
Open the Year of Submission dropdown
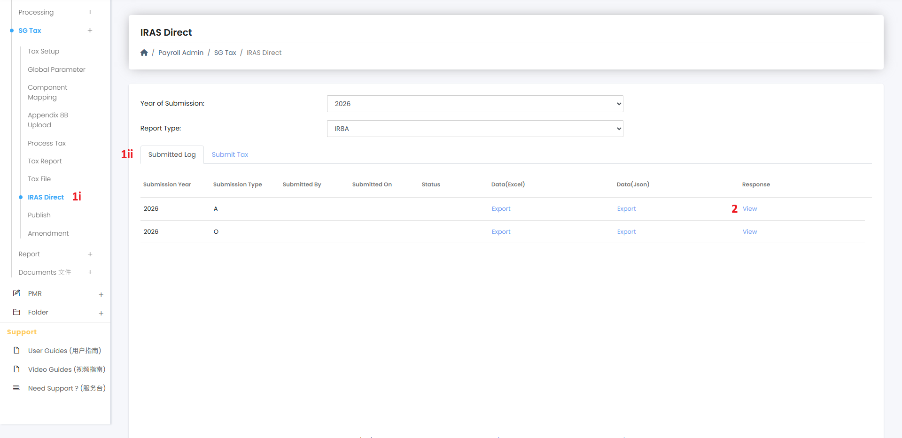[x=474, y=104]
